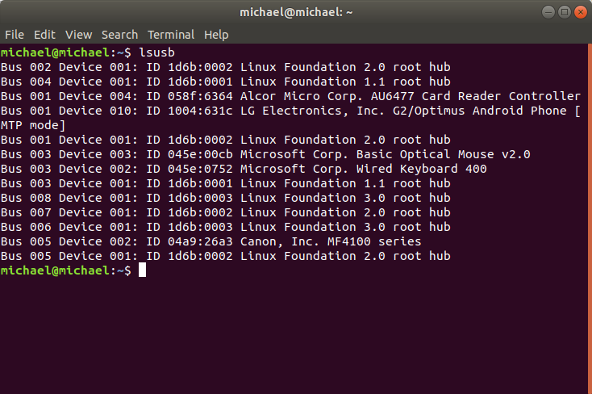Click the Bus 008 3.0 root hub line
Image resolution: width=592 pixels, height=394 pixels.
coord(226,198)
